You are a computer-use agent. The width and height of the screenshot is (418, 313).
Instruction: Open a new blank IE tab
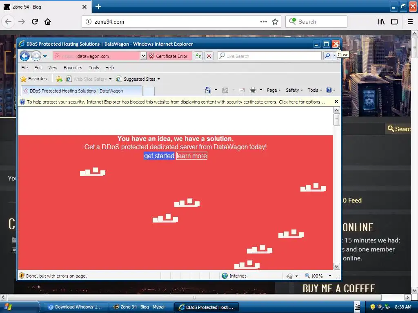point(149,91)
